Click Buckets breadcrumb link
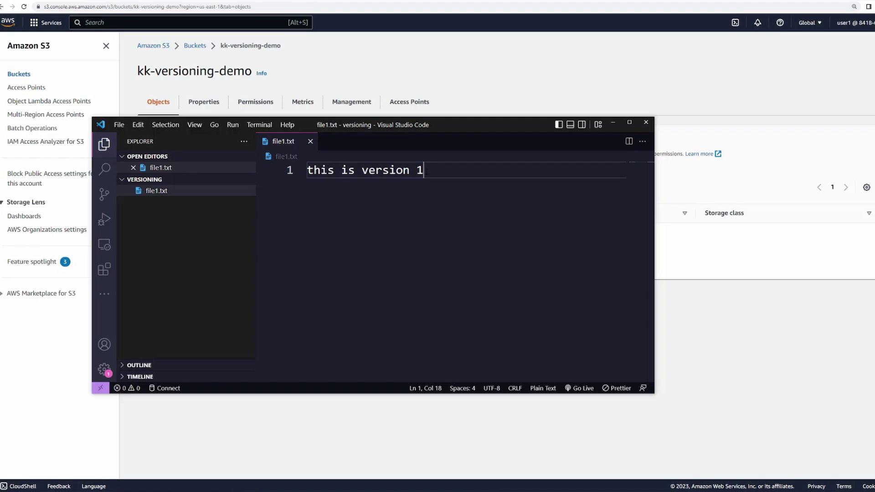 (195, 46)
